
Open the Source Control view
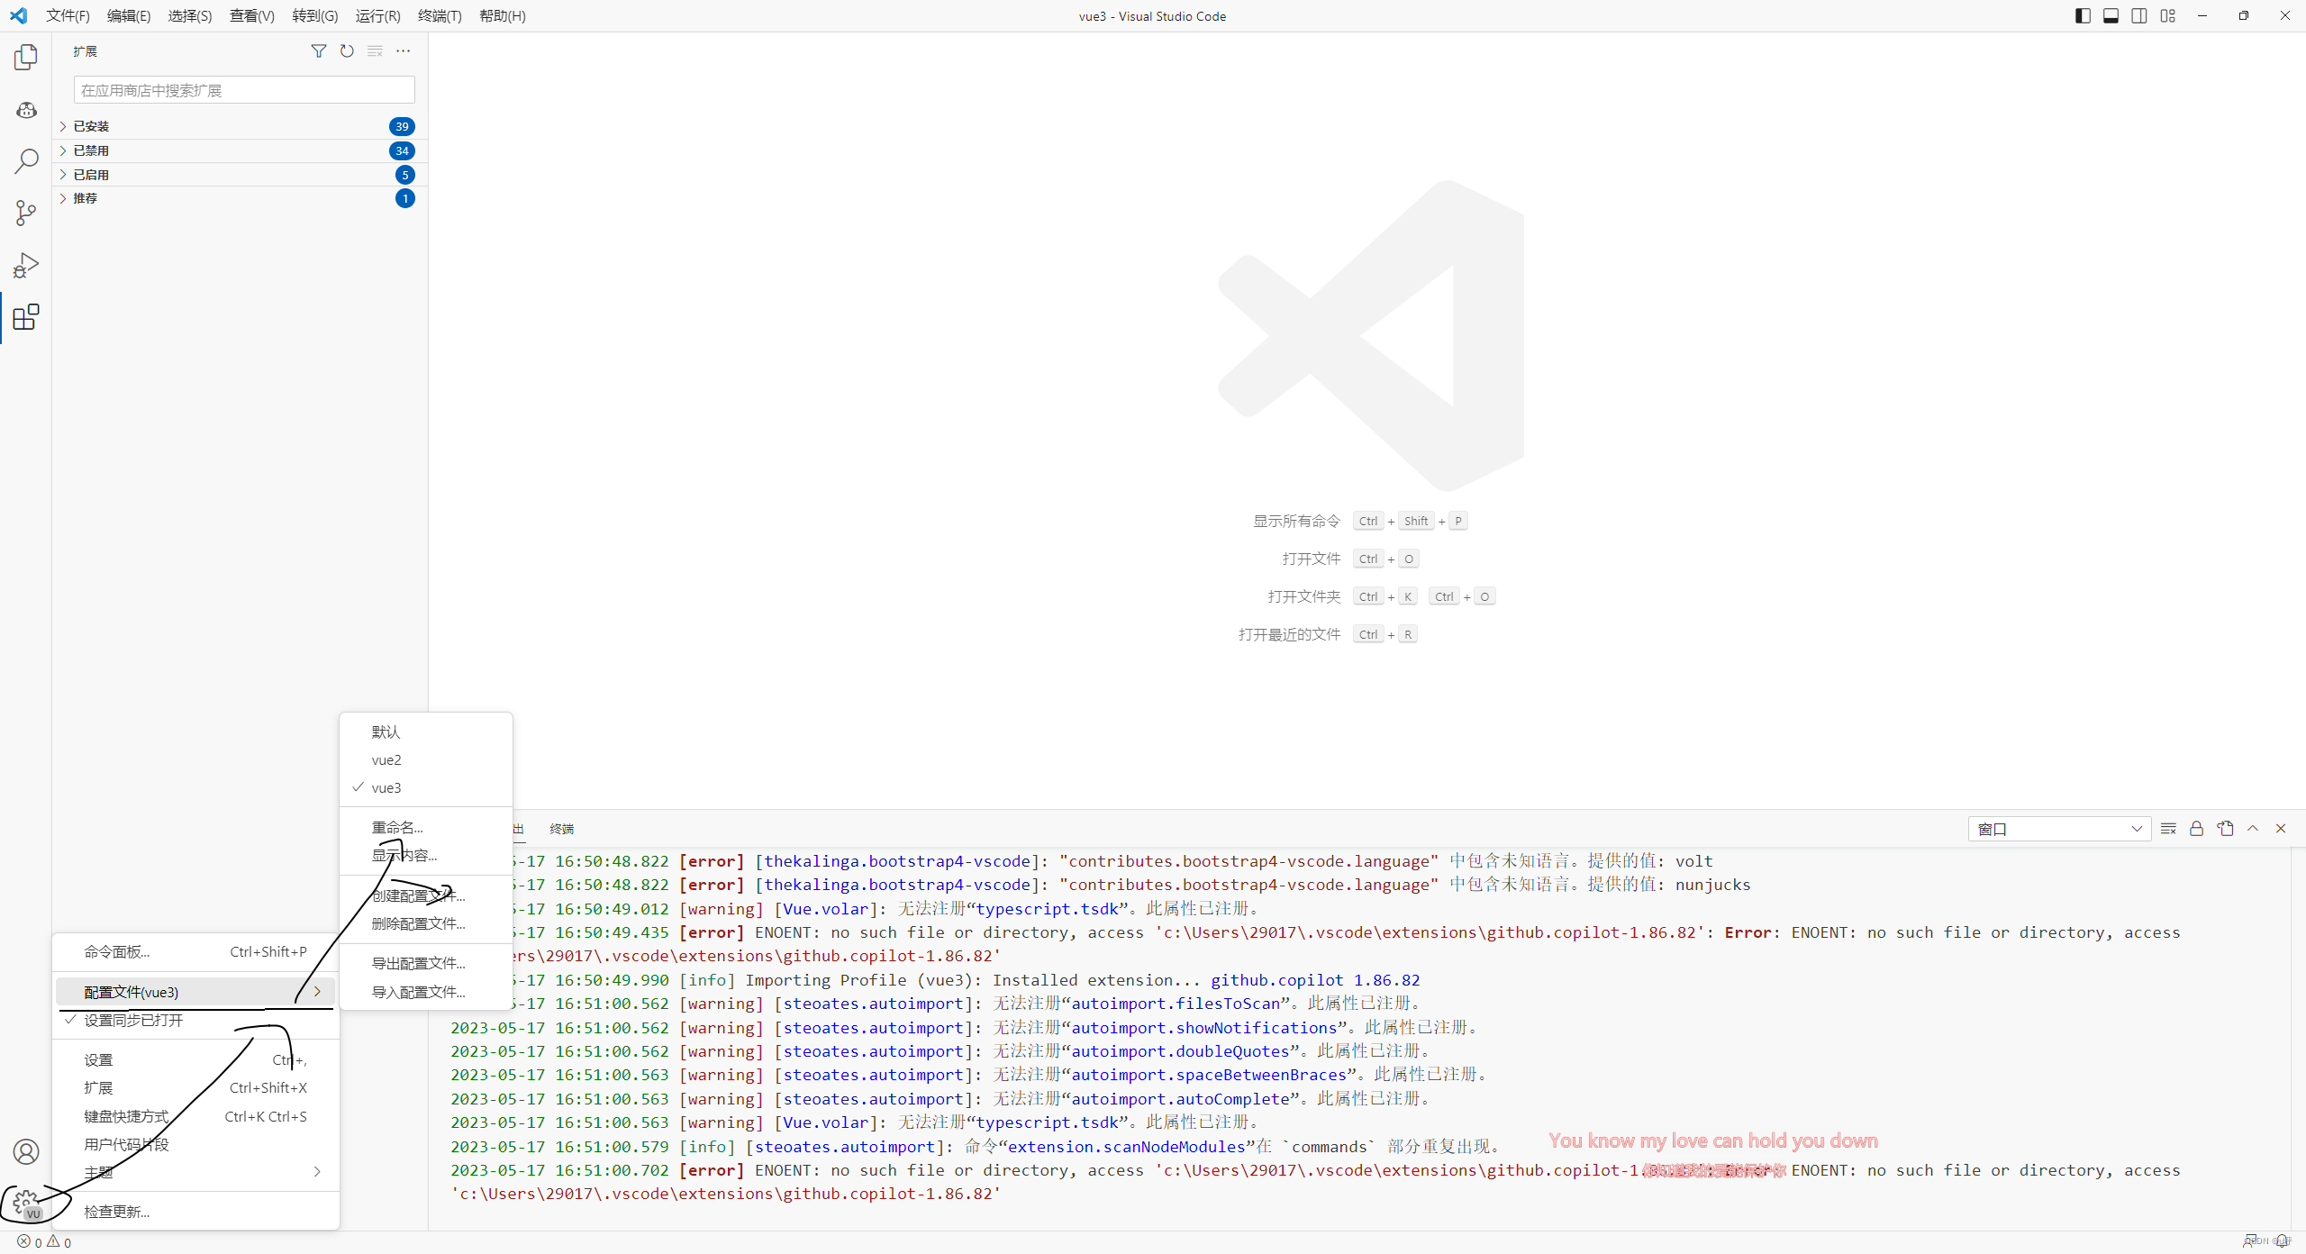[x=26, y=214]
